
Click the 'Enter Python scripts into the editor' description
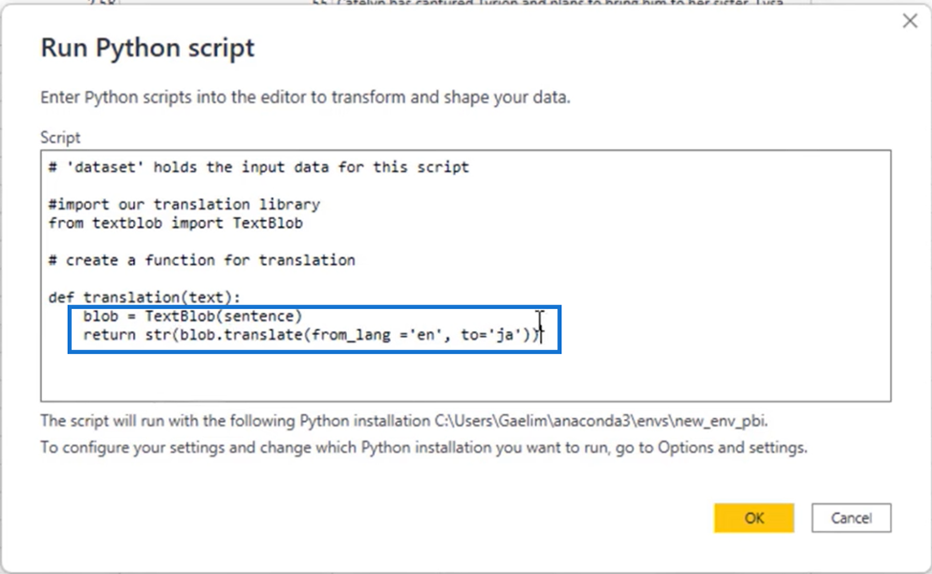coord(305,97)
